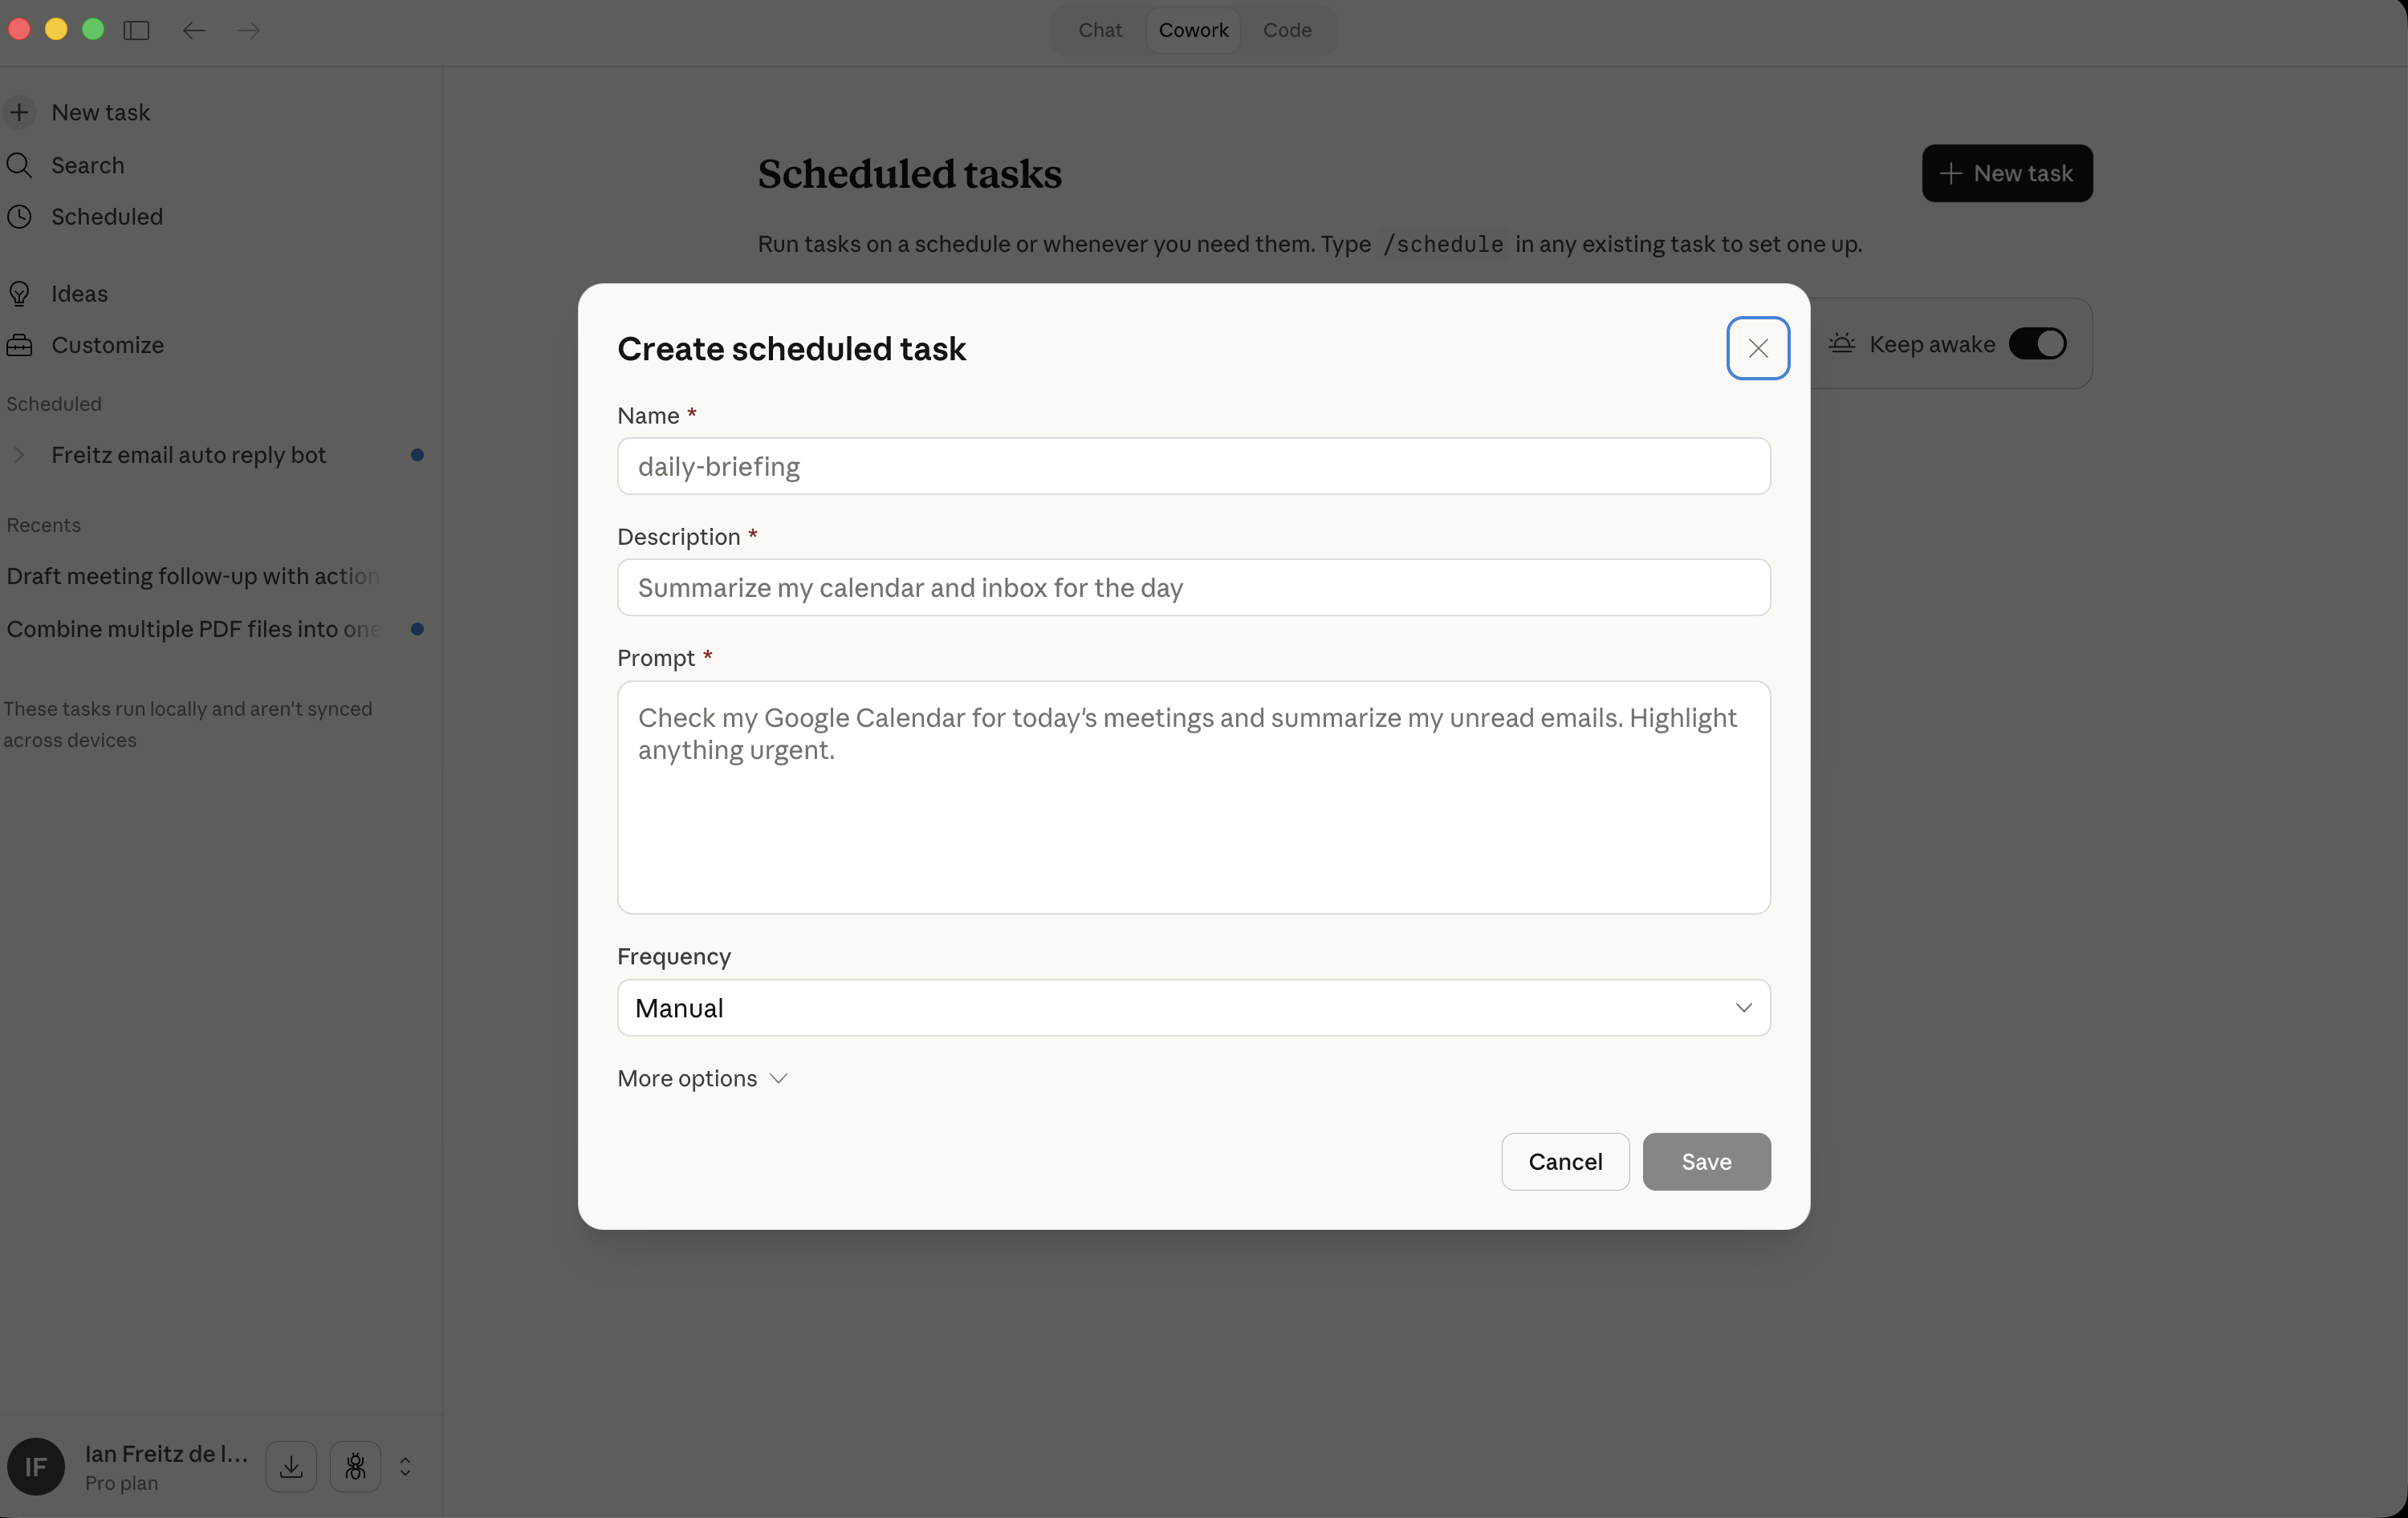
Task: Expand More options
Action: point(702,1078)
